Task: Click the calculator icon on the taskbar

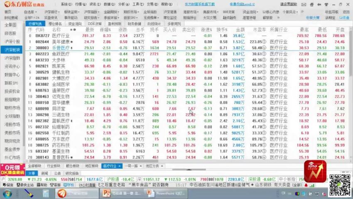Action: click(46, 193)
